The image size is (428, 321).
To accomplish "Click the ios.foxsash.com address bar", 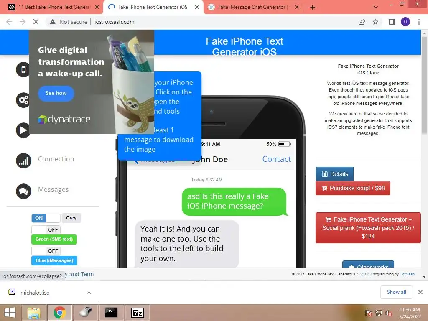I will click(114, 22).
